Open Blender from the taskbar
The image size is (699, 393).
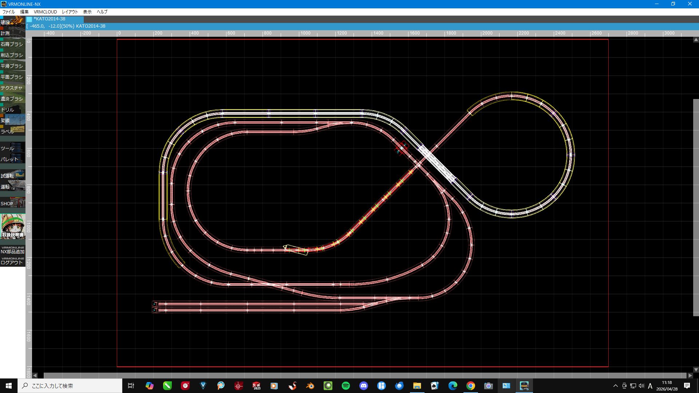click(310, 386)
